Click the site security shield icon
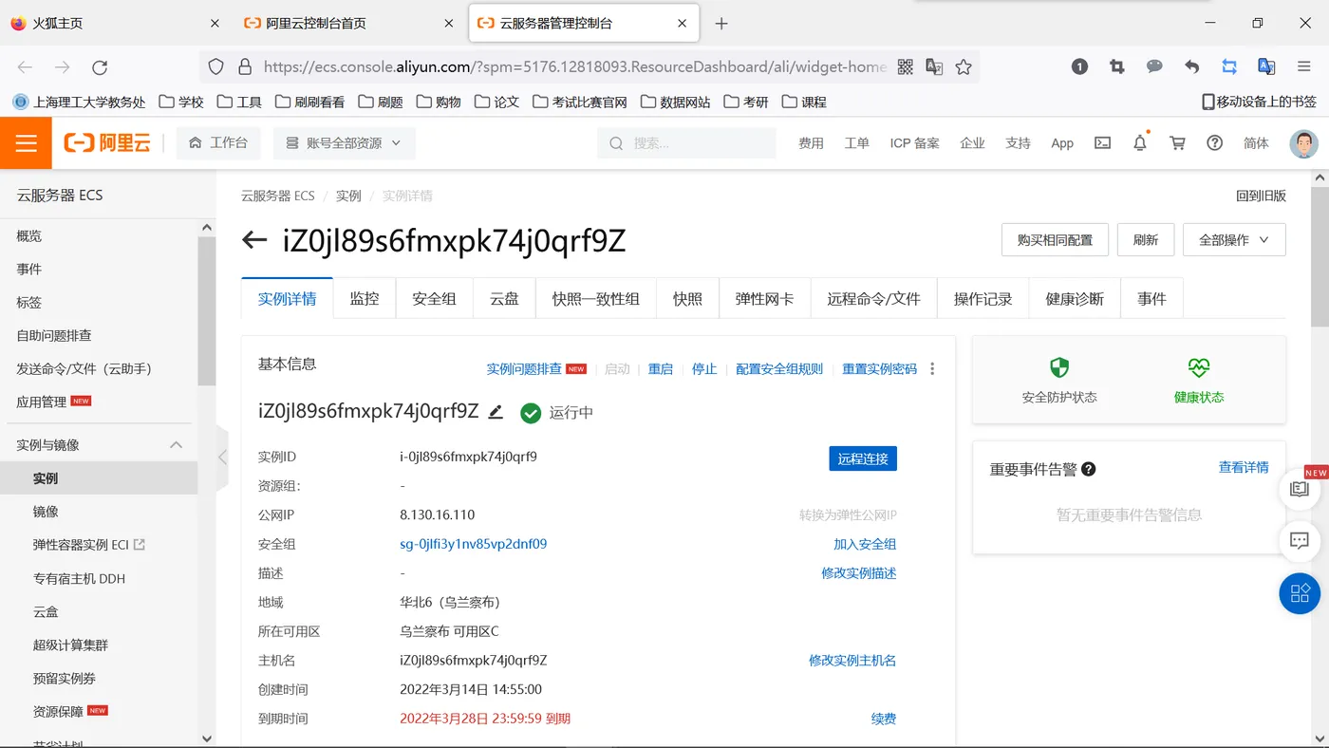 click(216, 66)
